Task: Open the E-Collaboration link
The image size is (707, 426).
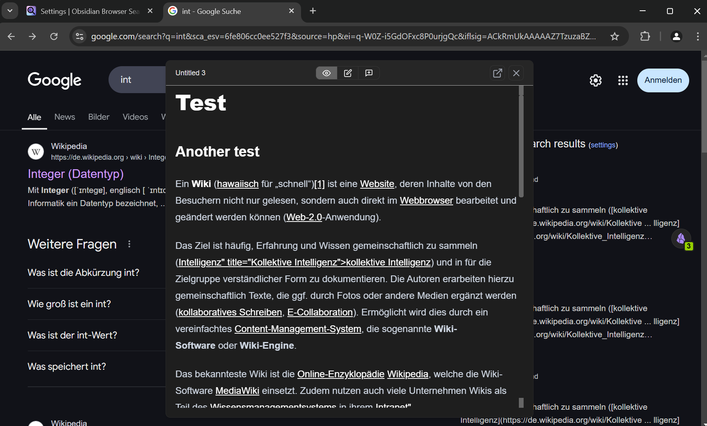Action: (x=320, y=312)
